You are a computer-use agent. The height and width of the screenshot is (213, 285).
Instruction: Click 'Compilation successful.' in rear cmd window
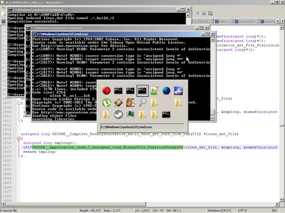pos(33,21)
